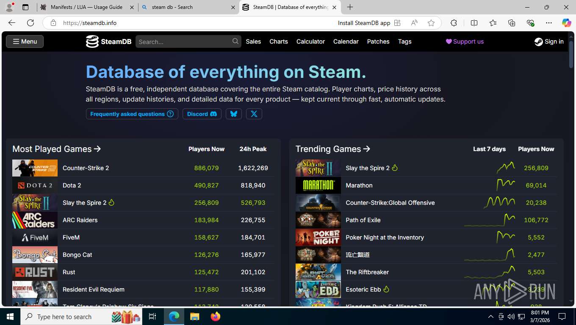Open Poker Night at the Inventory
The width and height of the screenshot is (576, 325).
(385, 237)
